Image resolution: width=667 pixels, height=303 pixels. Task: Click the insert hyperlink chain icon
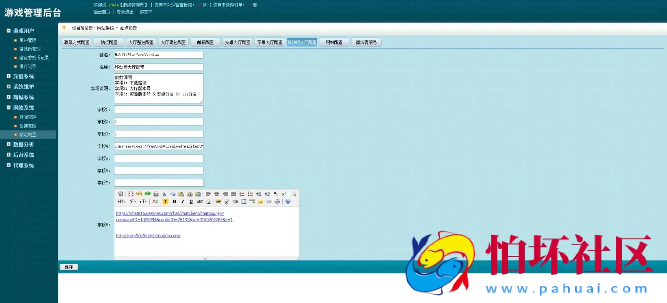tap(269, 202)
